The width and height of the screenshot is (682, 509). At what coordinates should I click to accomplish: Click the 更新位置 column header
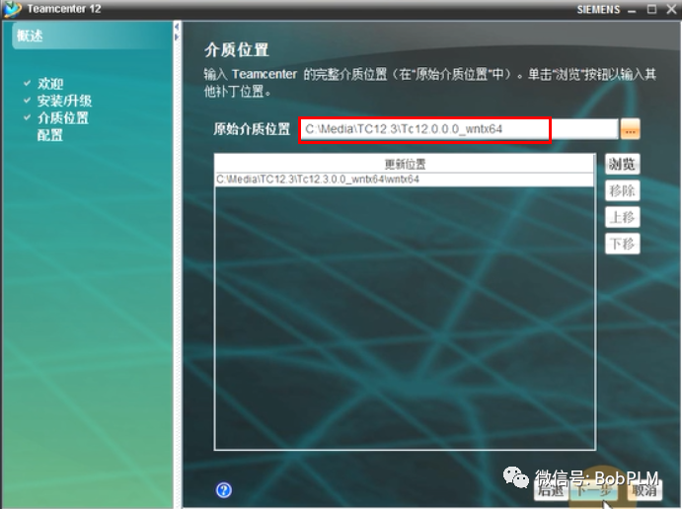pos(405,164)
